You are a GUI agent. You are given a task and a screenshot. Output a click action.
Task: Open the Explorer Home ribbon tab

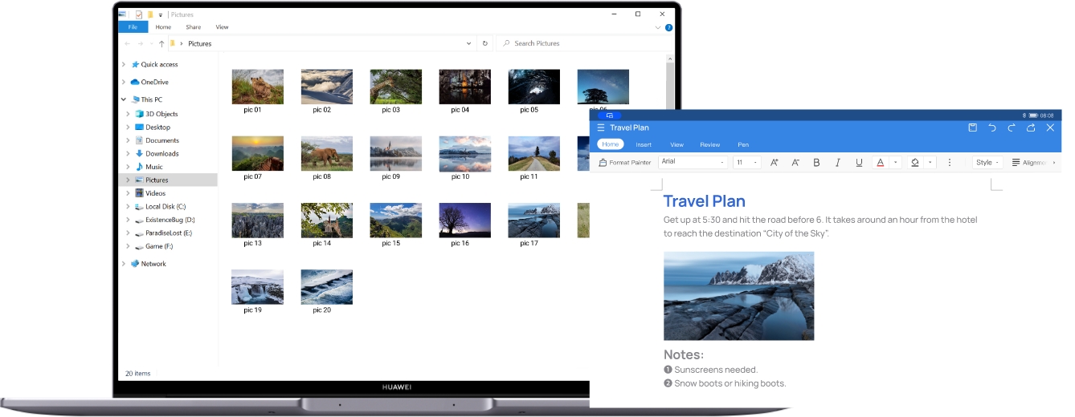click(x=163, y=27)
